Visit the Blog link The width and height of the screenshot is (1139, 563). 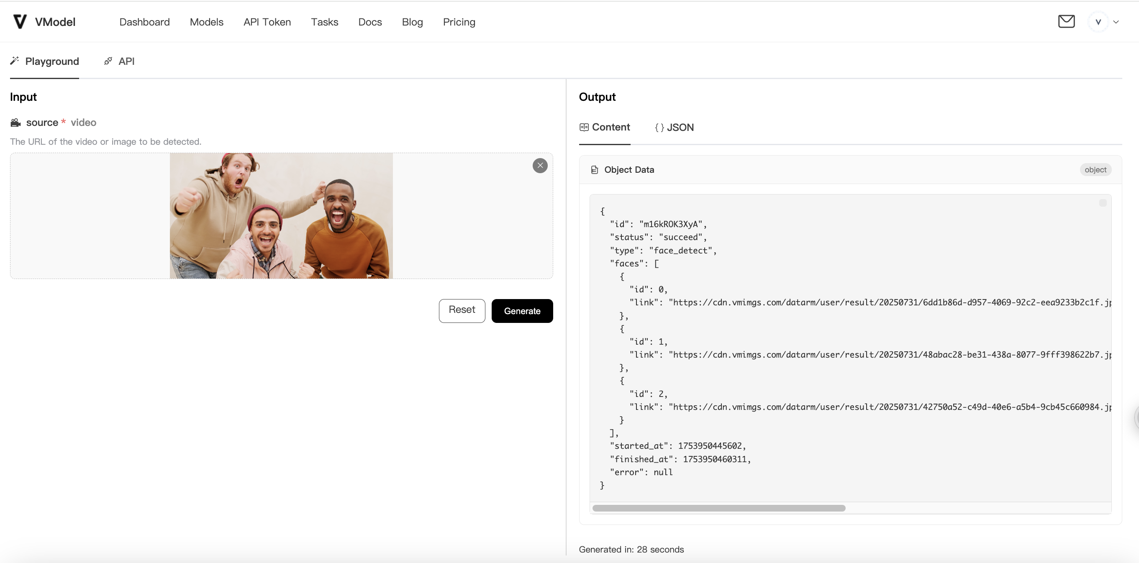coord(412,22)
